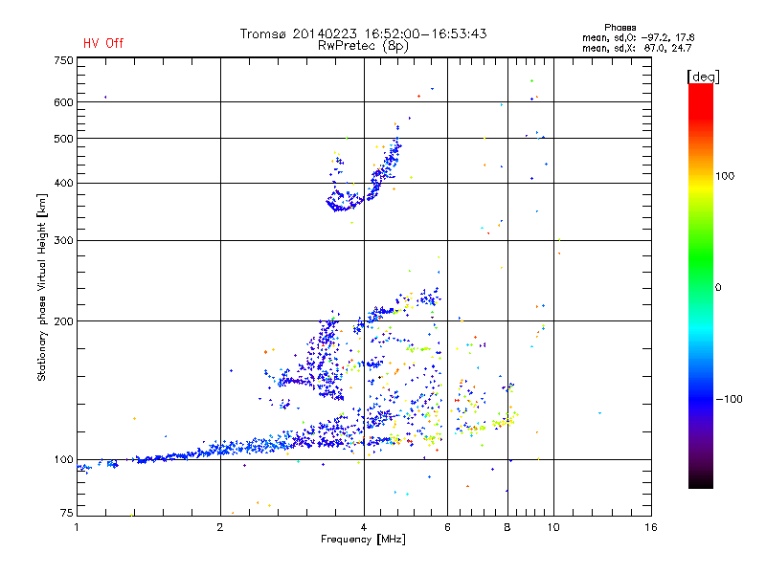The image size is (766, 574).
Task: Click the red 'HV Off' label
Action: click(103, 43)
